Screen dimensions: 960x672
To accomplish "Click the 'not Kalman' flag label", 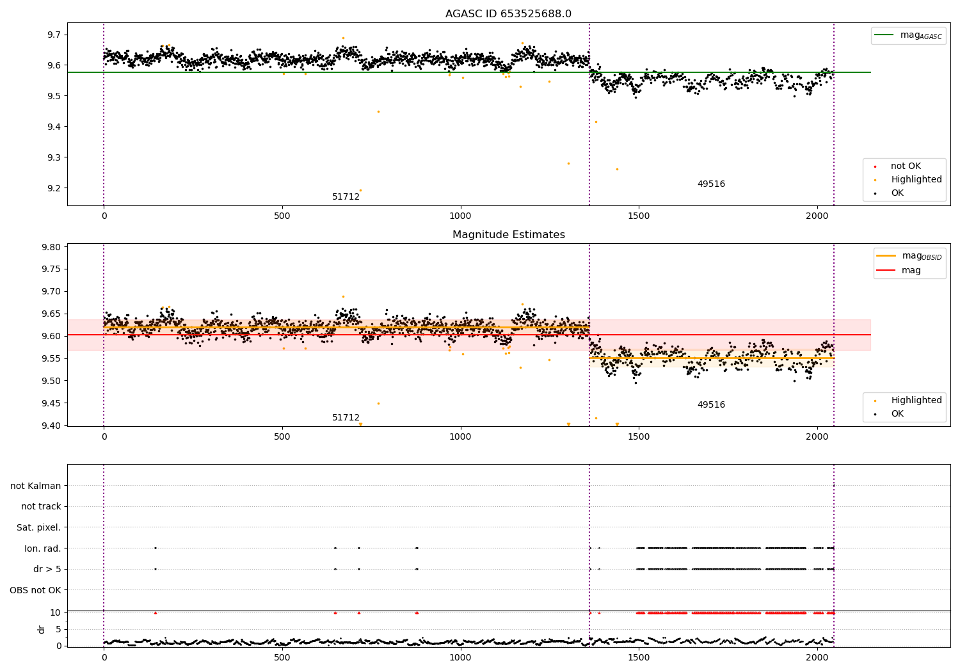I will click(36, 486).
